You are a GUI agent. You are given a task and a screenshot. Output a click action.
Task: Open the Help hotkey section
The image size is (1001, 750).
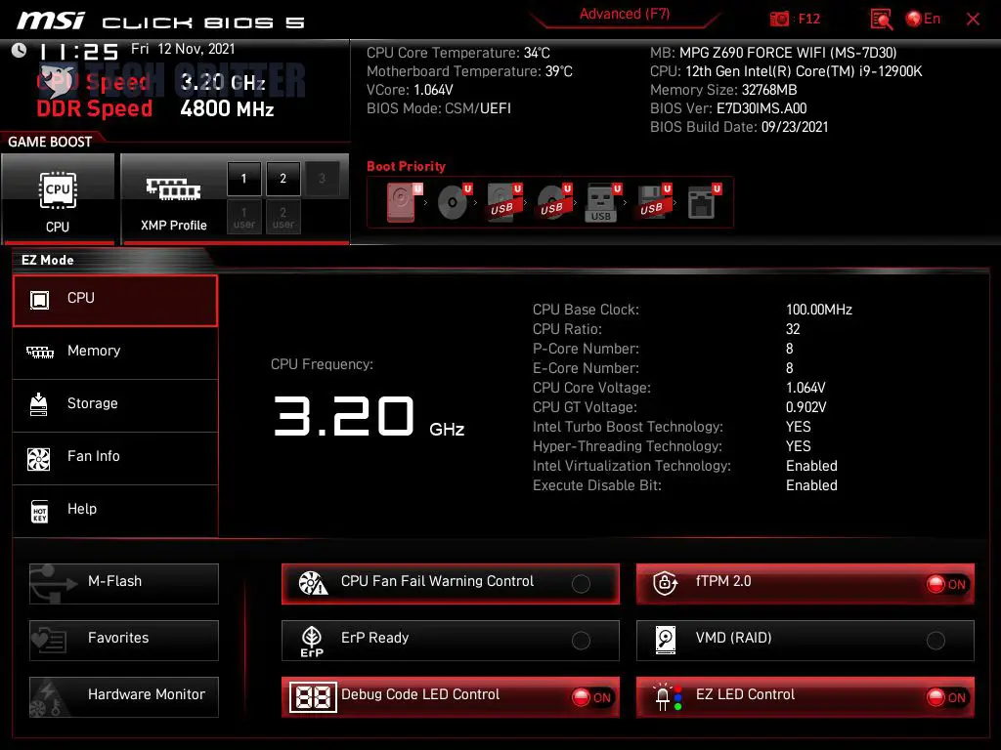115,511
